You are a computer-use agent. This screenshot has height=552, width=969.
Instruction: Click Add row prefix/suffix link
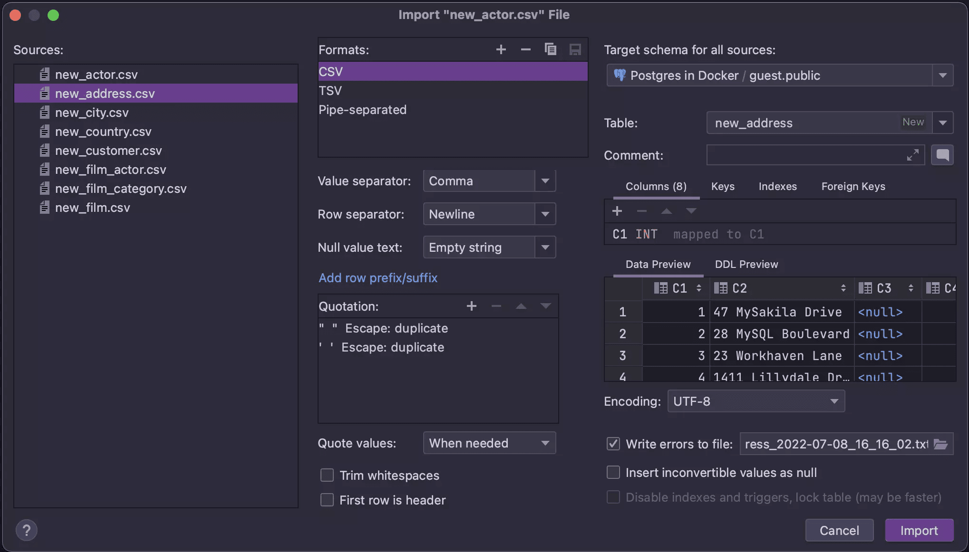pos(378,278)
